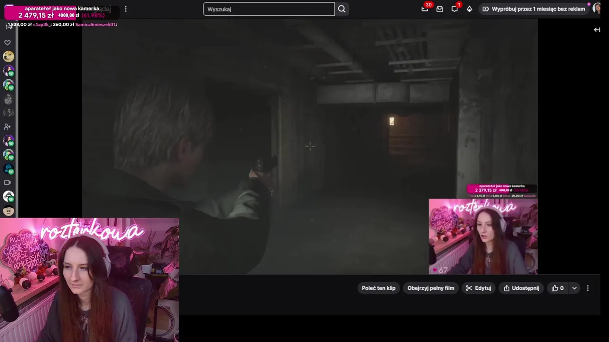Image resolution: width=609 pixels, height=342 pixels.
Task: Click the Bits diamond icon
Action: pyautogui.click(x=470, y=9)
